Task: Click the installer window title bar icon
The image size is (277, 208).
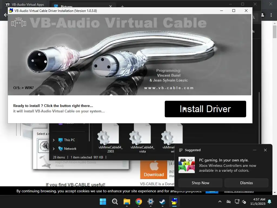Action: [11, 11]
